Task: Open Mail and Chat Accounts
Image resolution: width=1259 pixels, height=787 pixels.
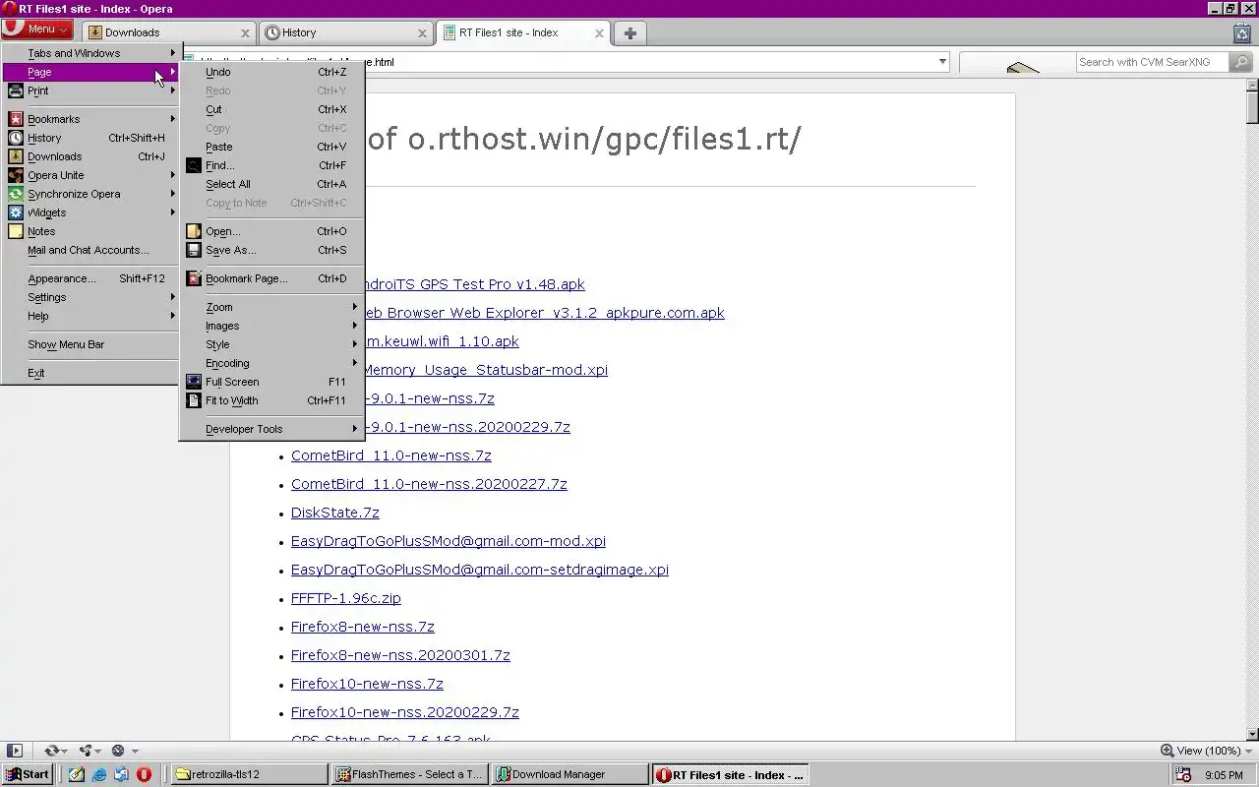Action: click(91, 250)
